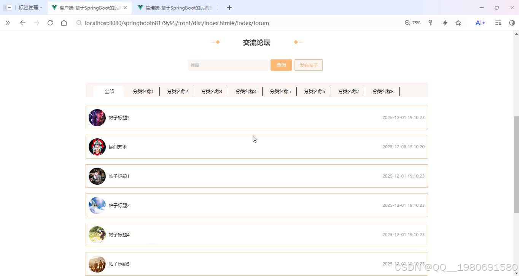Screen dimensions: 519x276
Task: Click the grayed-out forward arrow
Action: pyautogui.click(x=37, y=23)
